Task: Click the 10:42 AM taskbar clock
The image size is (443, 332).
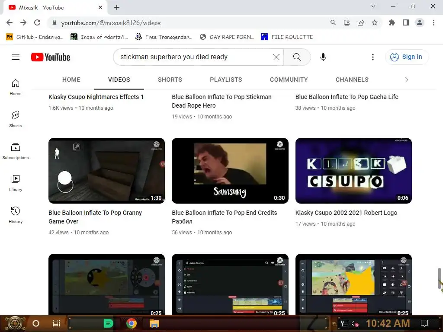Action: [x=388, y=323]
